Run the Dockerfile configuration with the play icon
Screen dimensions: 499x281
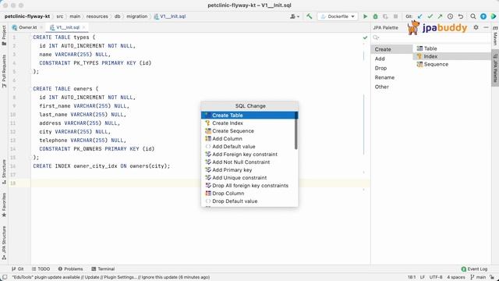[x=366, y=16]
